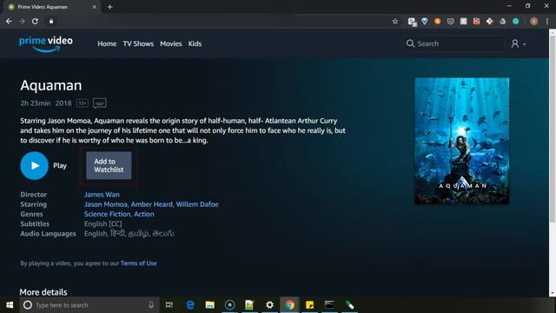This screenshot has height=313, width=556.
Task: Click the Prime Video logo
Action: (46, 44)
